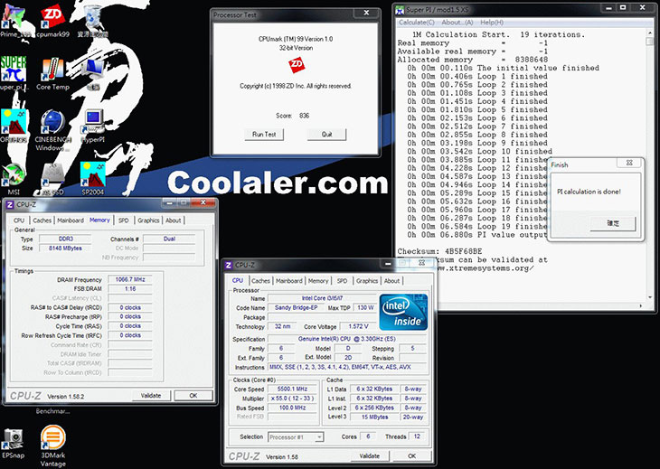Open the Calculate(C) menu in Super PI
The height and width of the screenshot is (469, 660).
416,23
